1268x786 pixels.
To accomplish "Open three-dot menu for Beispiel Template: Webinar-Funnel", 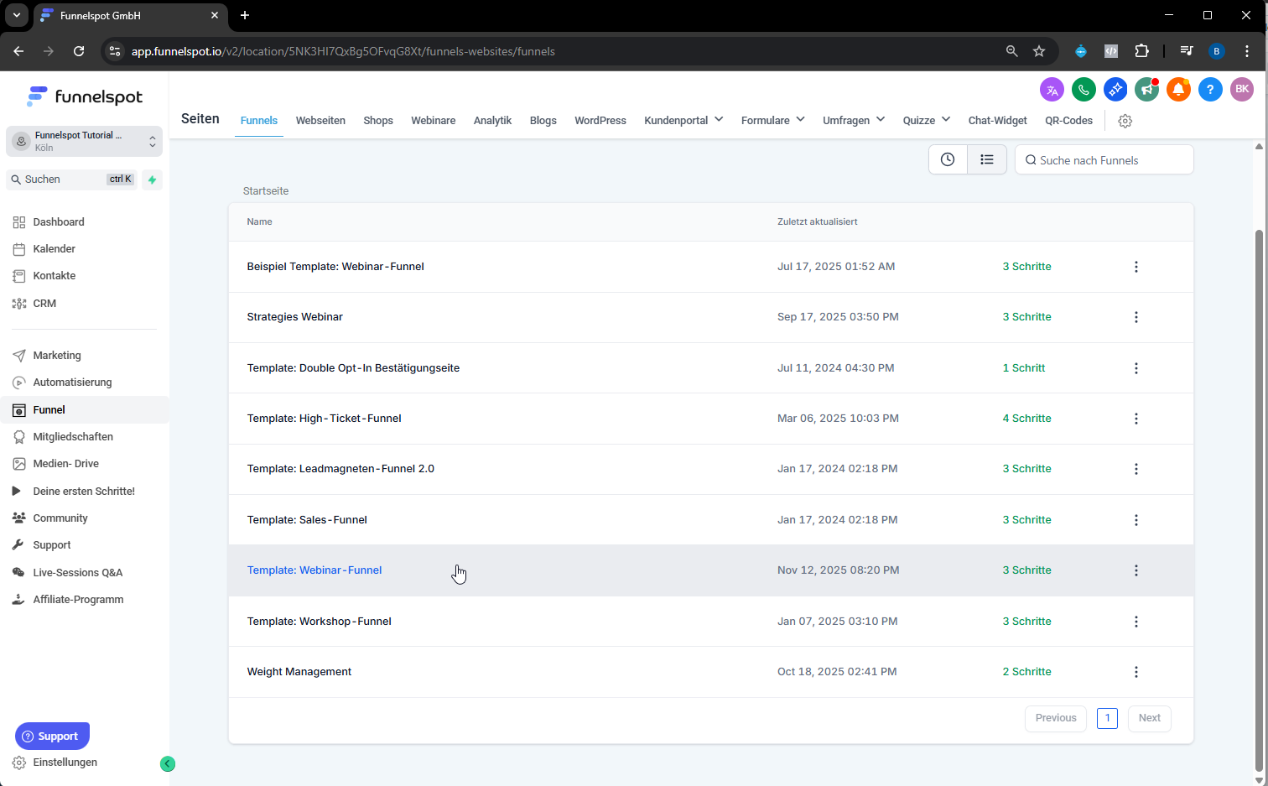I will pos(1136,267).
